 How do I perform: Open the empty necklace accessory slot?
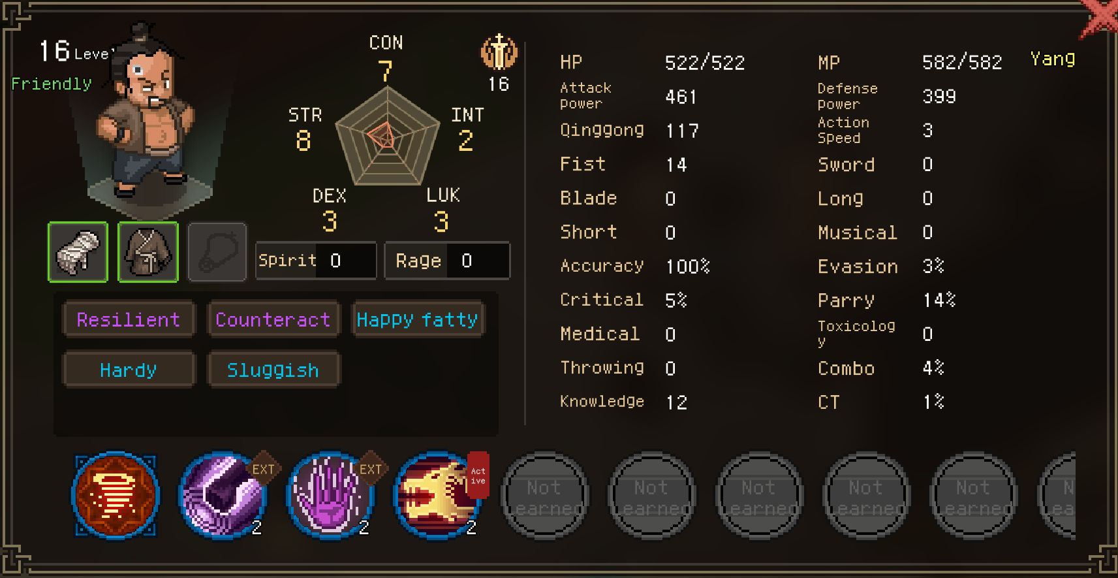pos(217,252)
